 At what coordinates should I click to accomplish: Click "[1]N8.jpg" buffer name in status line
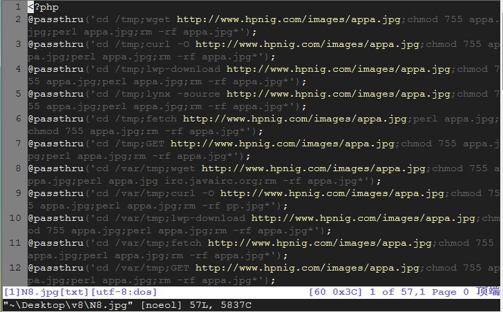tap(32, 292)
